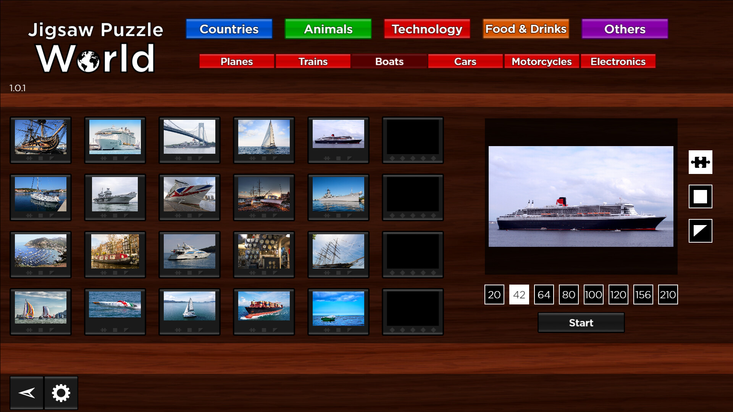The width and height of the screenshot is (733, 412).
Task: Select 210 pieces for the puzzle
Action: (x=668, y=295)
